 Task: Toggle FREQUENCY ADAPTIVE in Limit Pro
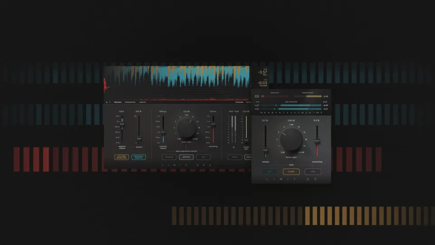(x=139, y=157)
